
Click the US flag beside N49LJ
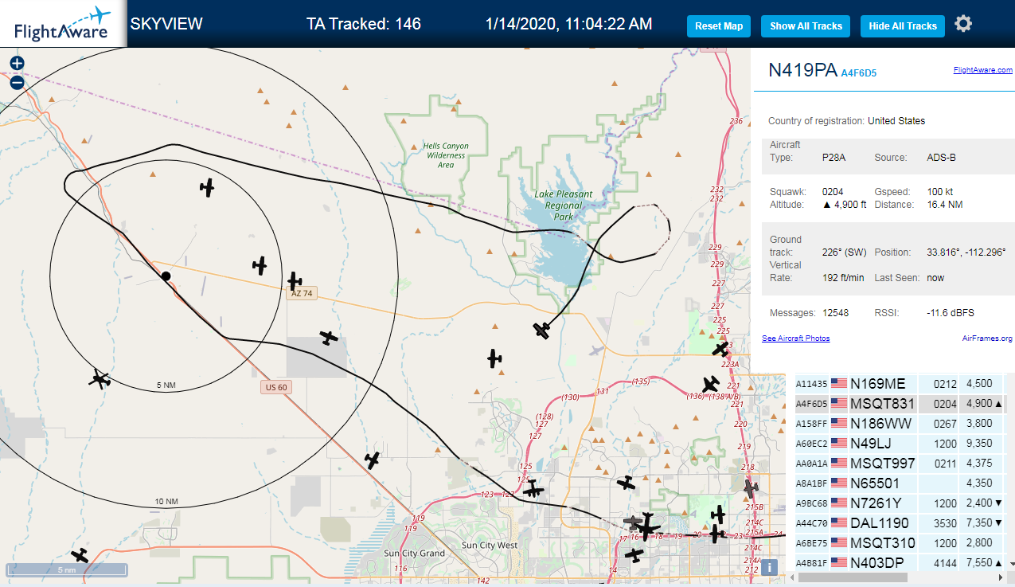pos(839,443)
